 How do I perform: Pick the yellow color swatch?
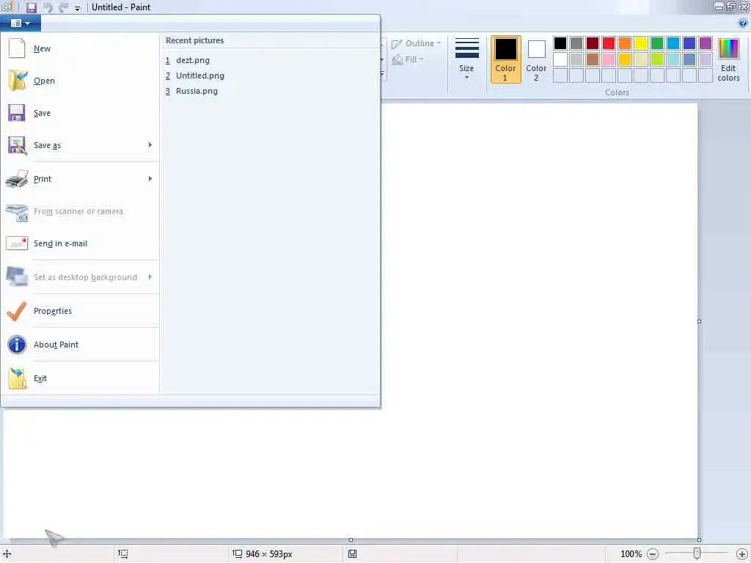640,43
